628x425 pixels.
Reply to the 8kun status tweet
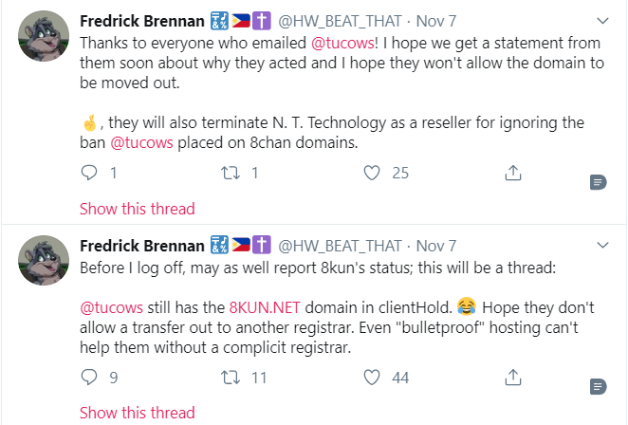(89, 377)
